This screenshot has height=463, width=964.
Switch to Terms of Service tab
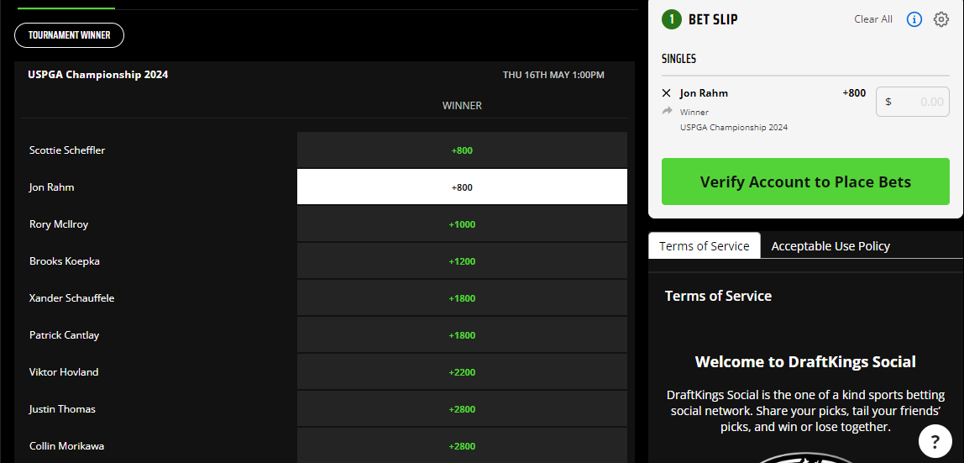[704, 246]
